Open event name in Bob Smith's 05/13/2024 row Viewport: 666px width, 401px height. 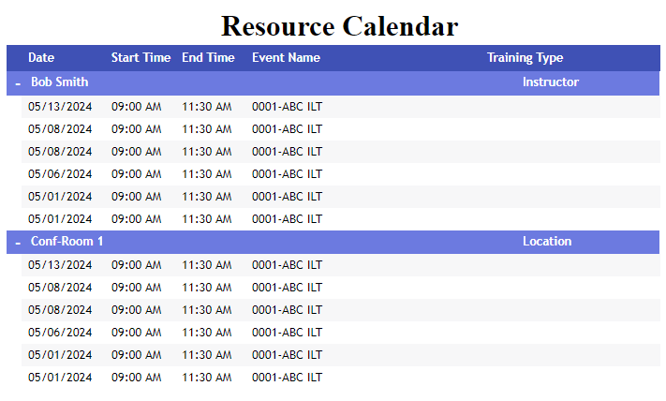tap(287, 107)
